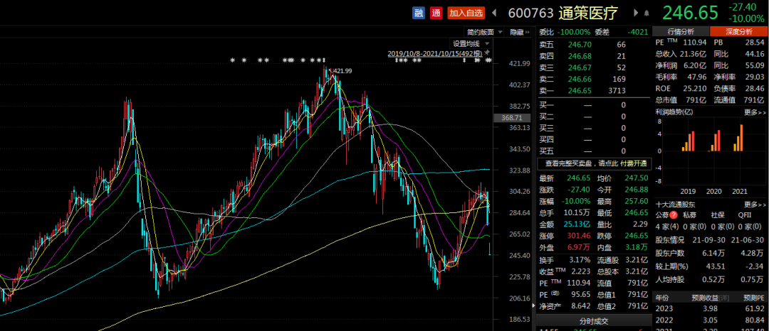Pin the date range with pushpin icon

point(486,53)
